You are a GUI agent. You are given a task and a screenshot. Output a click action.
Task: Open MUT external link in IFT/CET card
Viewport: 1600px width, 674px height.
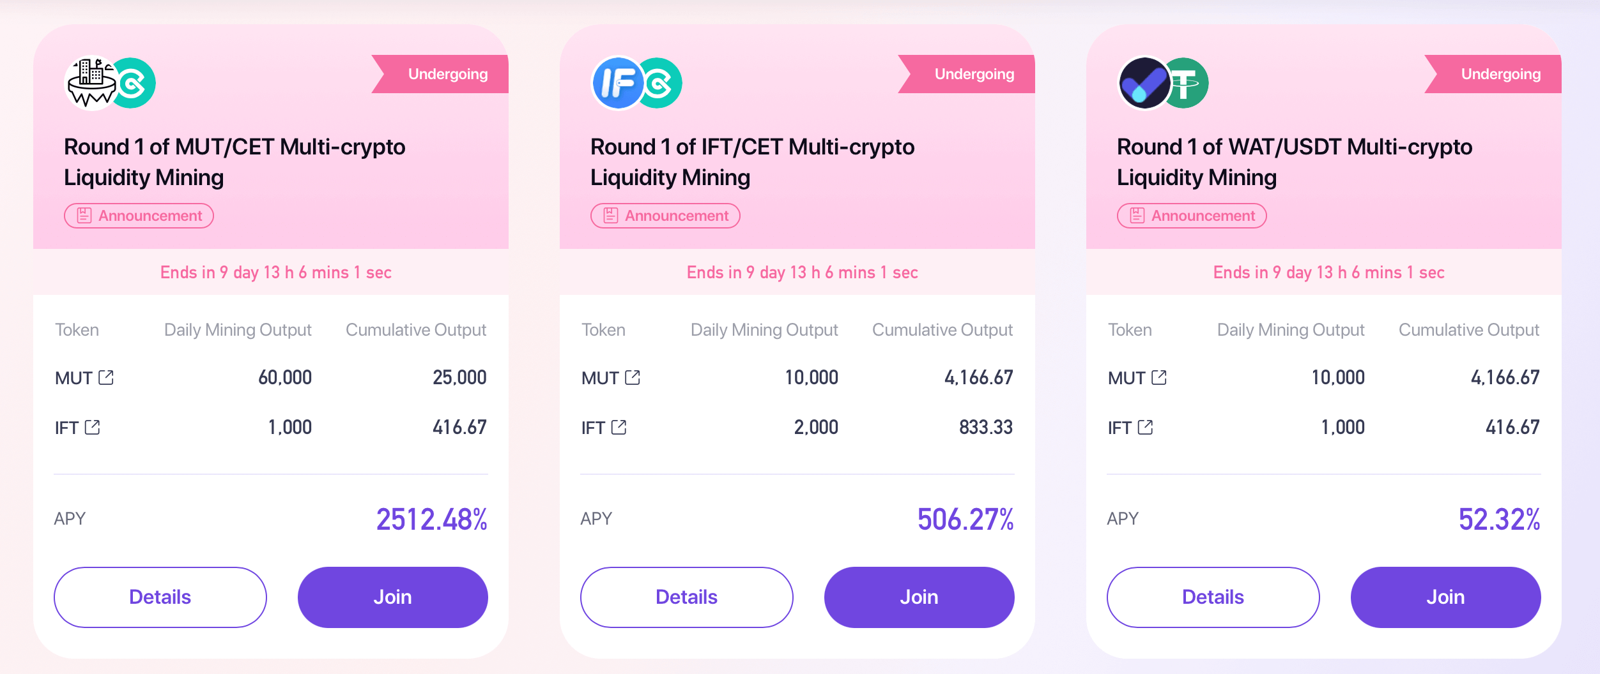click(x=633, y=378)
